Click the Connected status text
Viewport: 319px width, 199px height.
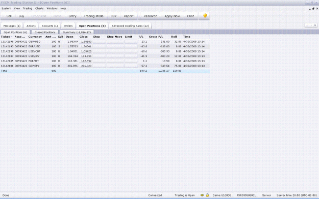155,195
